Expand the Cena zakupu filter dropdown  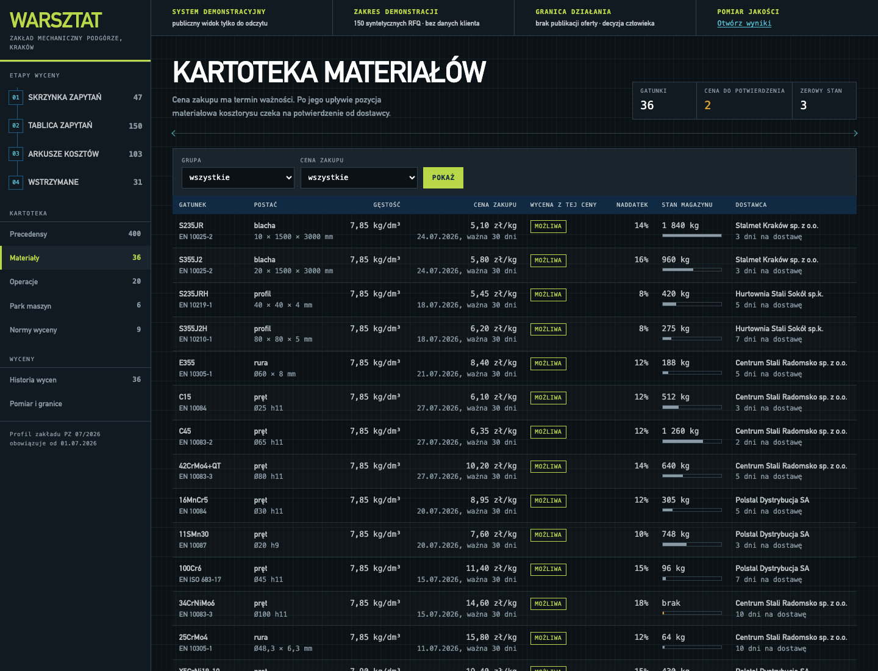[359, 178]
